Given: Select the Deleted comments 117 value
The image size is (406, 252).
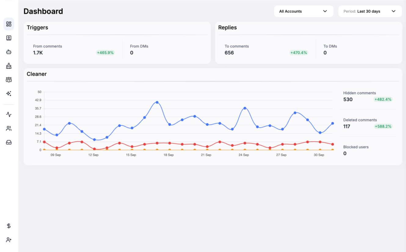Looking at the screenshot, I should point(347,126).
